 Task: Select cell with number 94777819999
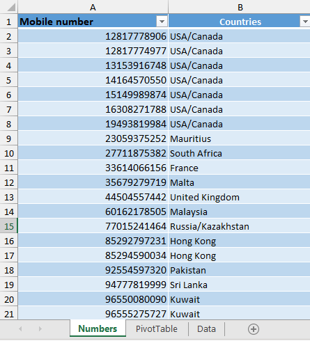(93, 285)
